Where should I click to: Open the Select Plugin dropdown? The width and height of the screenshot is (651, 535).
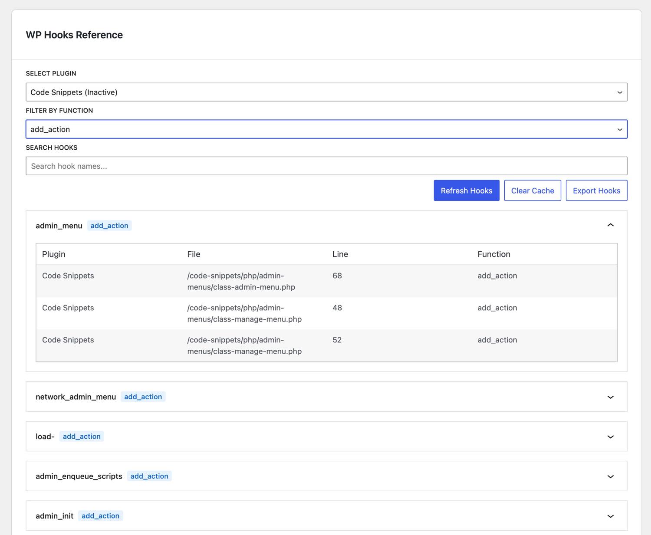326,92
